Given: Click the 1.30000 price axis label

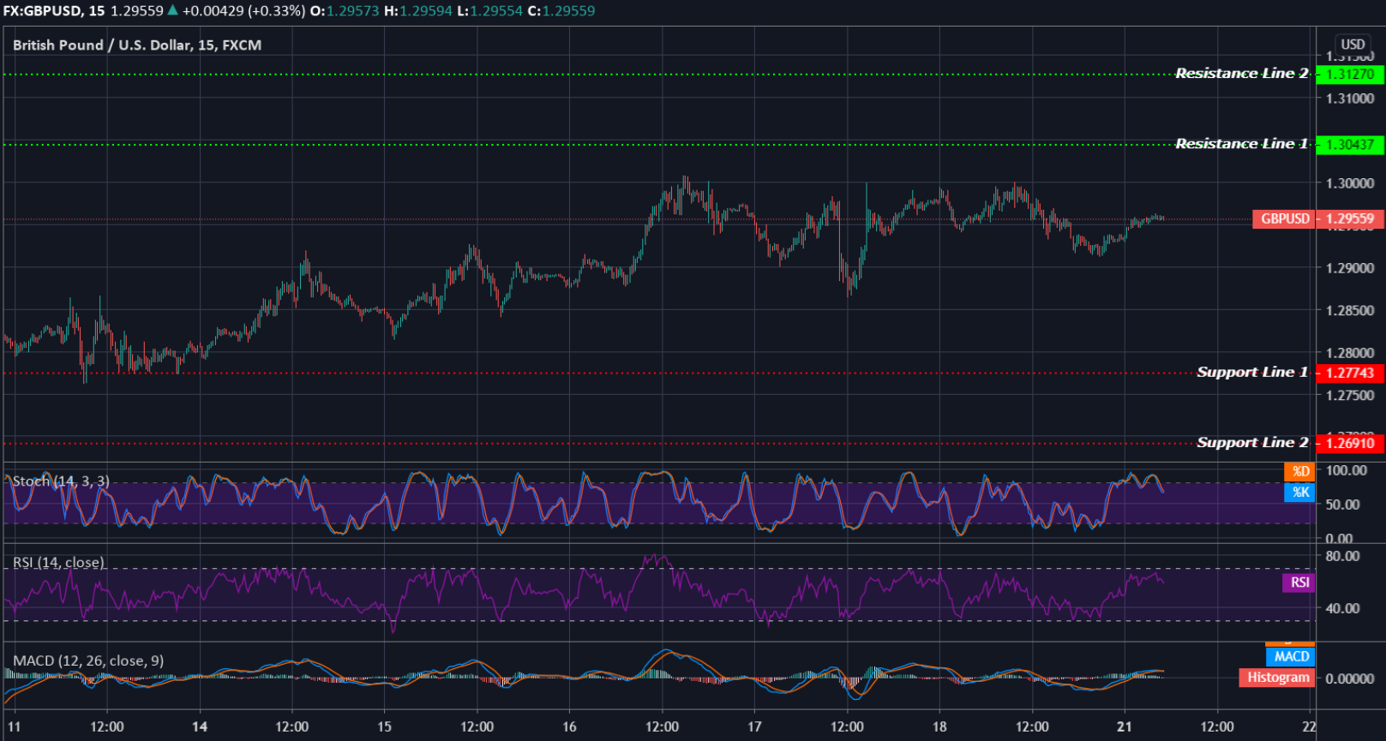Looking at the screenshot, I should coord(1350,183).
